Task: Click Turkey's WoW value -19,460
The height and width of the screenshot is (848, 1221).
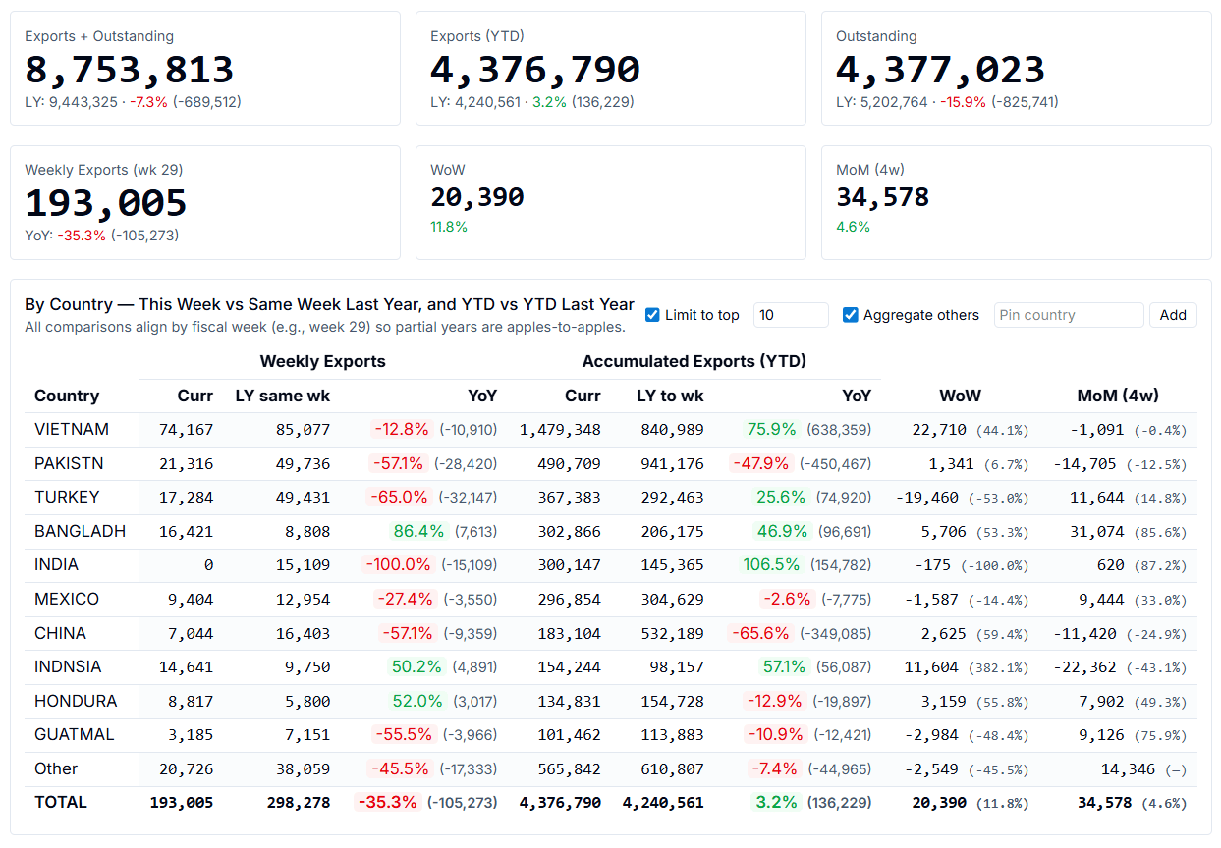Action: coord(926,497)
